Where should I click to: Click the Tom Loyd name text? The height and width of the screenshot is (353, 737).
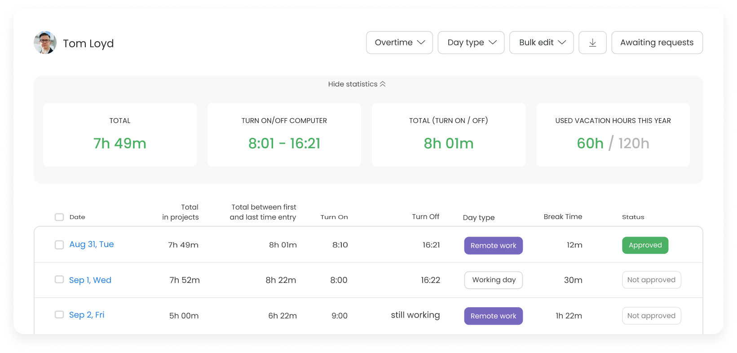point(88,44)
